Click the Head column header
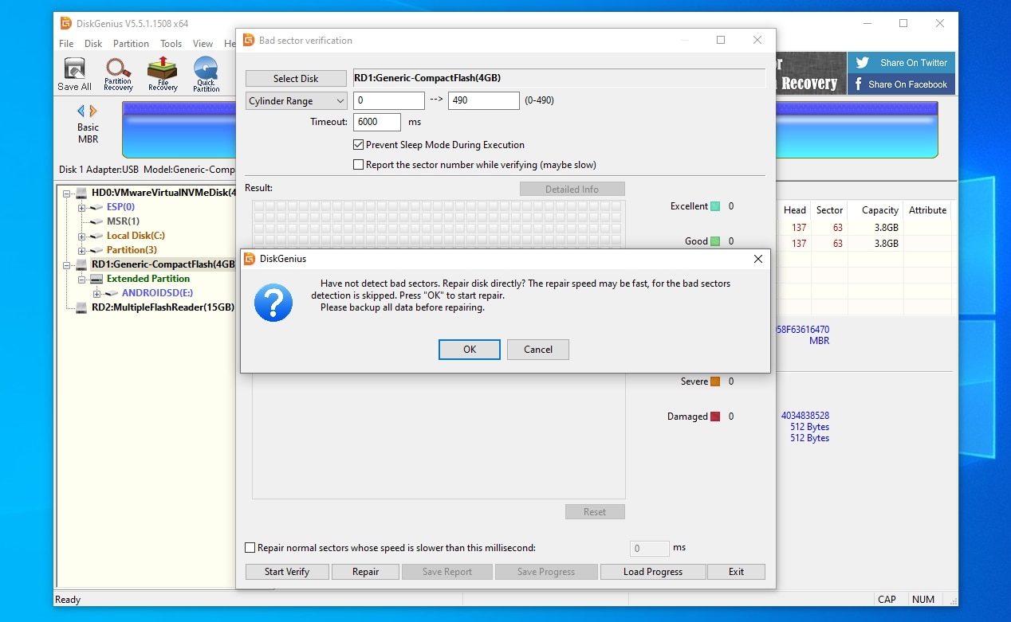The width and height of the screenshot is (1011, 622). pyautogui.click(x=794, y=210)
